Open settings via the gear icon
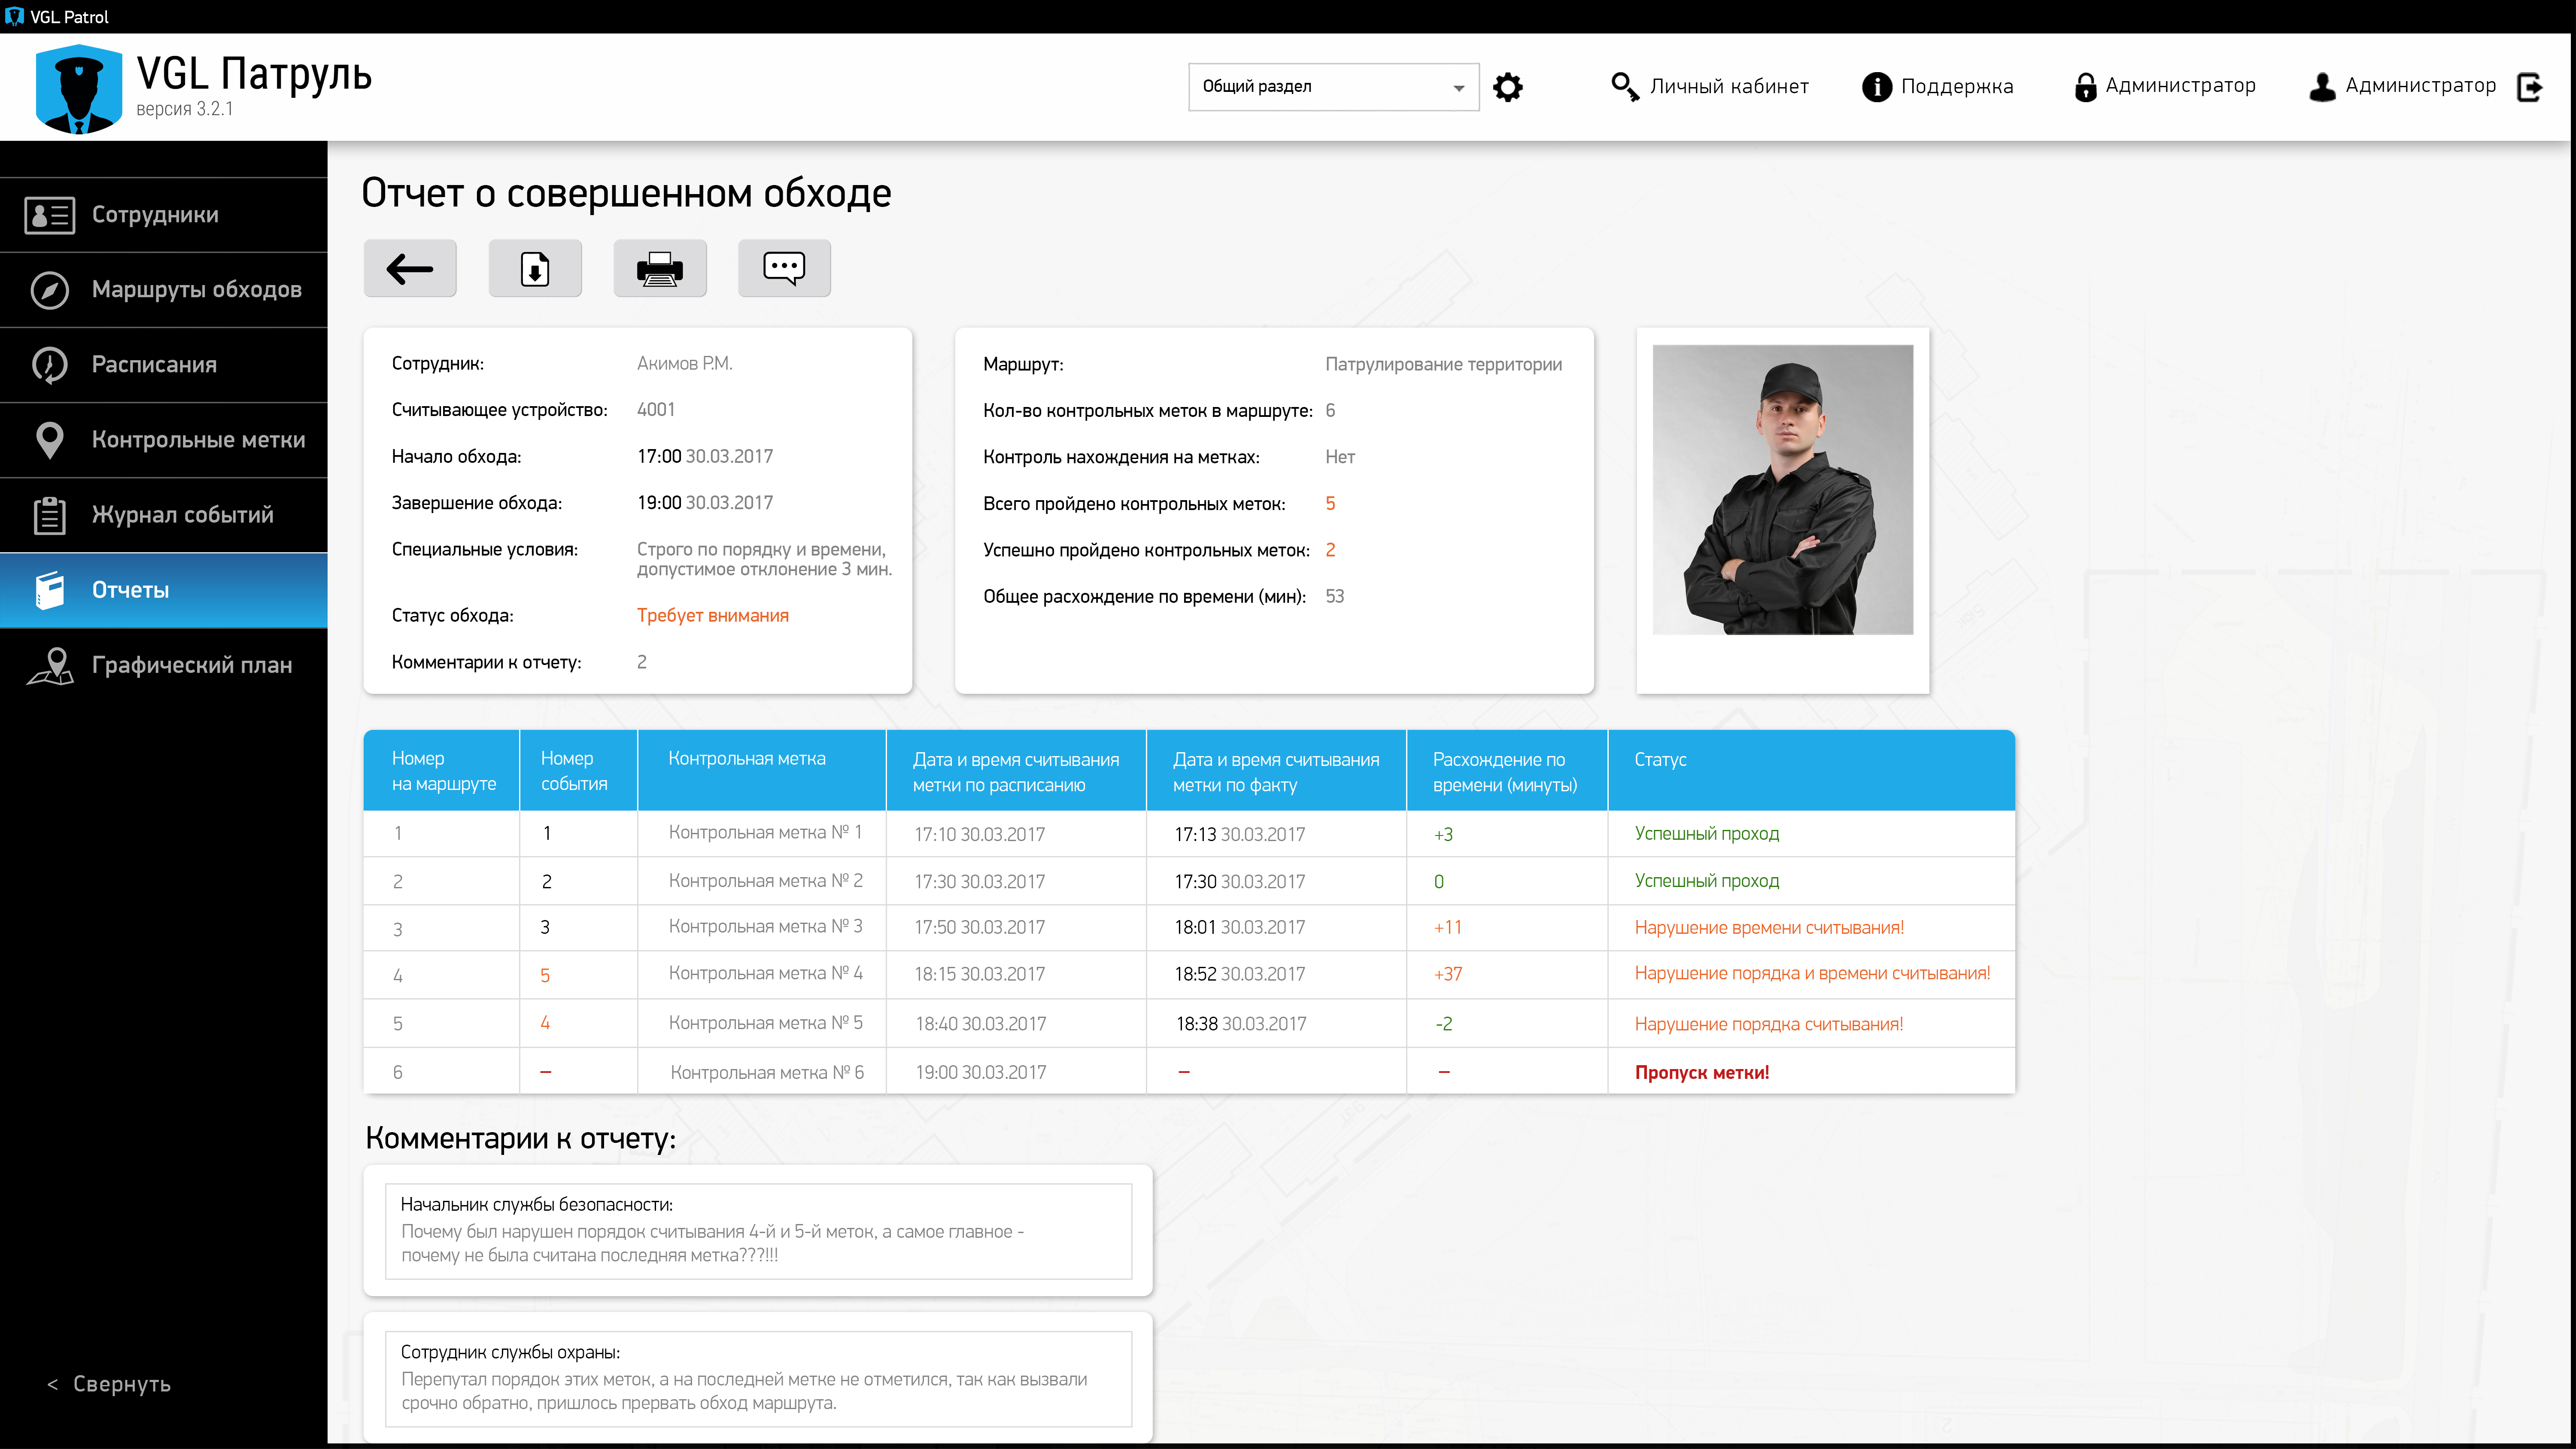The width and height of the screenshot is (2576, 1449). [x=1507, y=87]
